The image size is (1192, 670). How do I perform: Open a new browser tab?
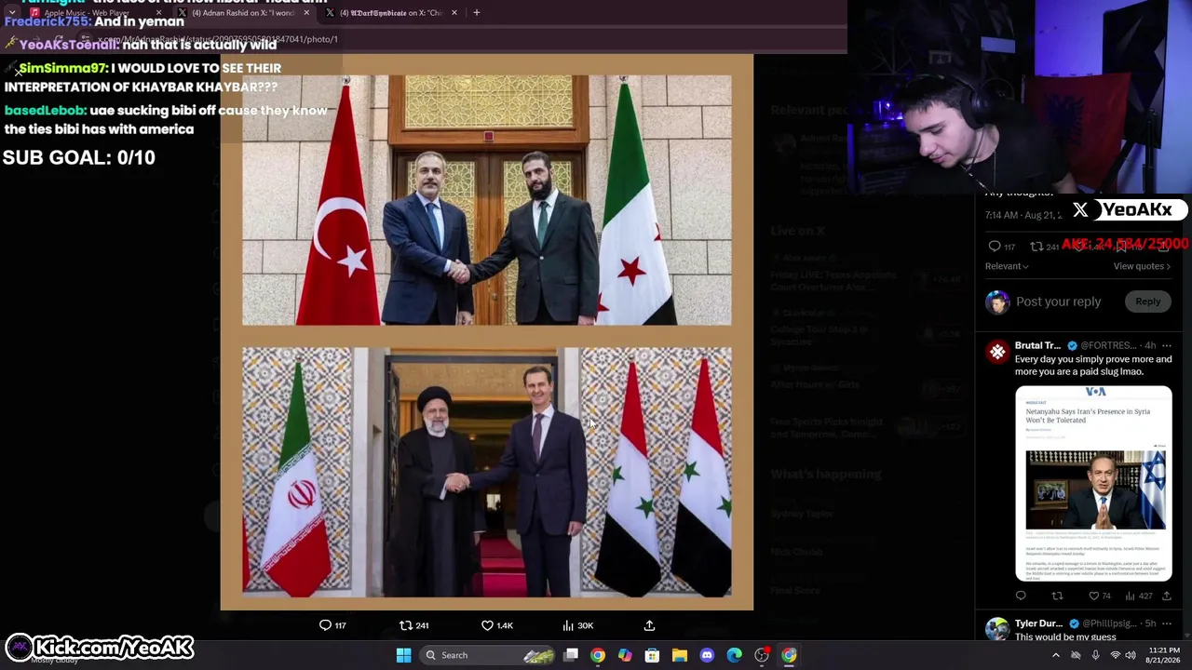476,13
